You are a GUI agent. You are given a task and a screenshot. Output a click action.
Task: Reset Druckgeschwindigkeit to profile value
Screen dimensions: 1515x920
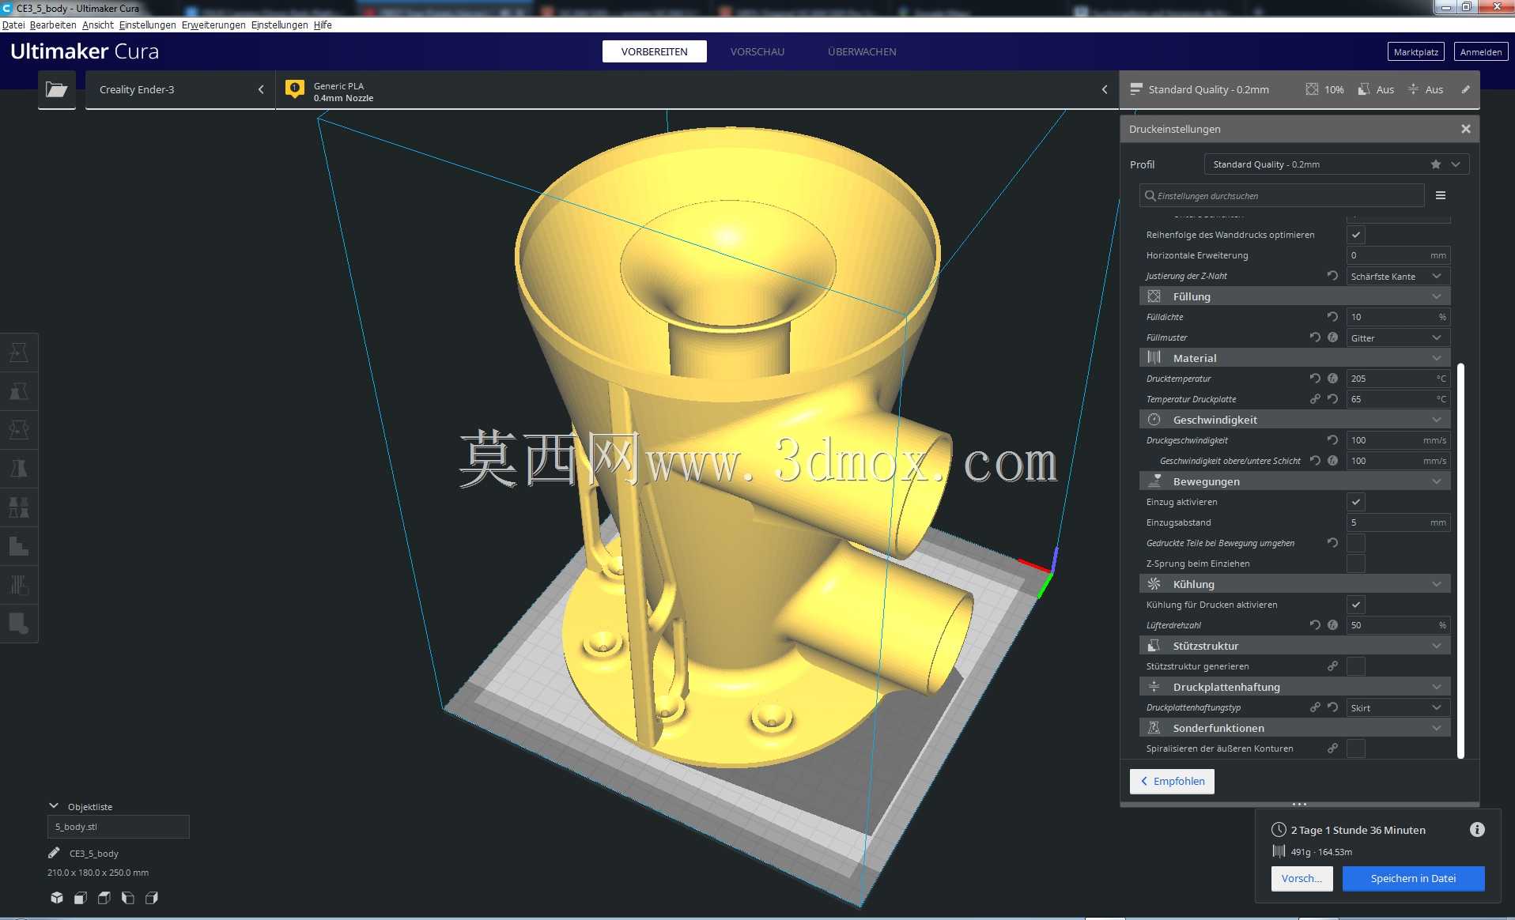1332,440
